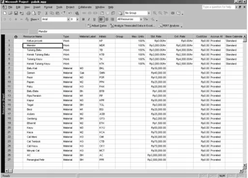Click the Resource Name column header
Viewport: 248px width, 178px height.
coord(43,37)
